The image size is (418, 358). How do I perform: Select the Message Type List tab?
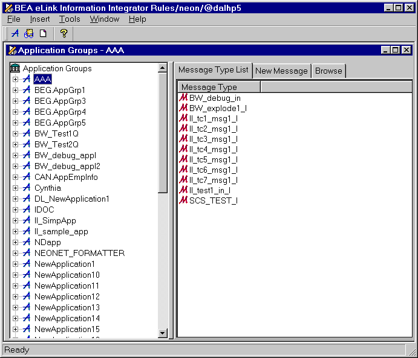coord(214,69)
